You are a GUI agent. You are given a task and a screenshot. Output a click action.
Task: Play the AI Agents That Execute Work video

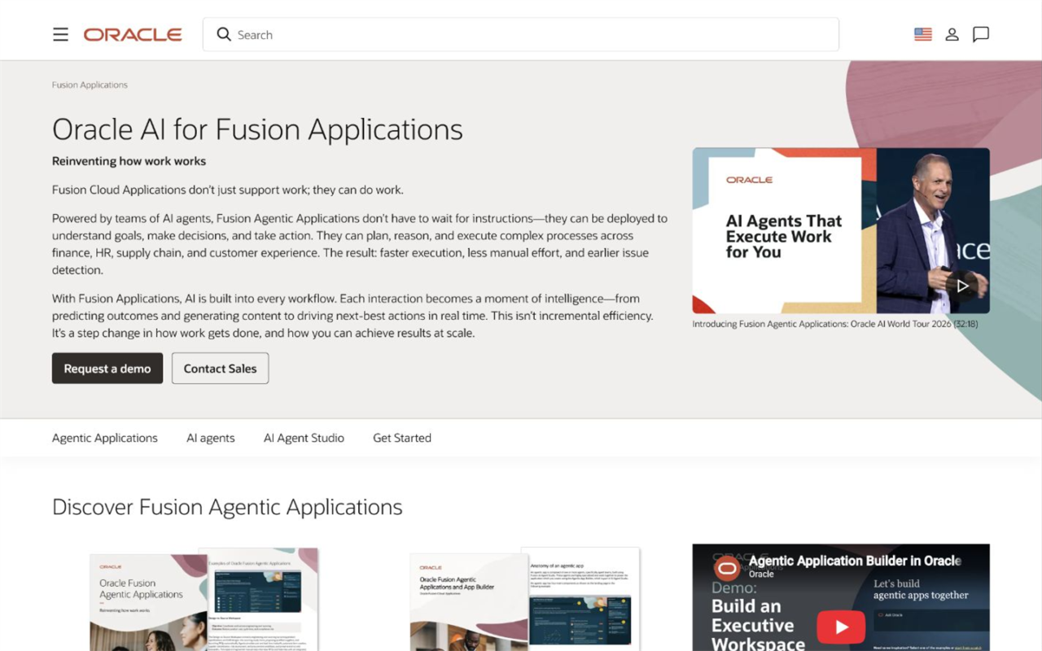[962, 286]
